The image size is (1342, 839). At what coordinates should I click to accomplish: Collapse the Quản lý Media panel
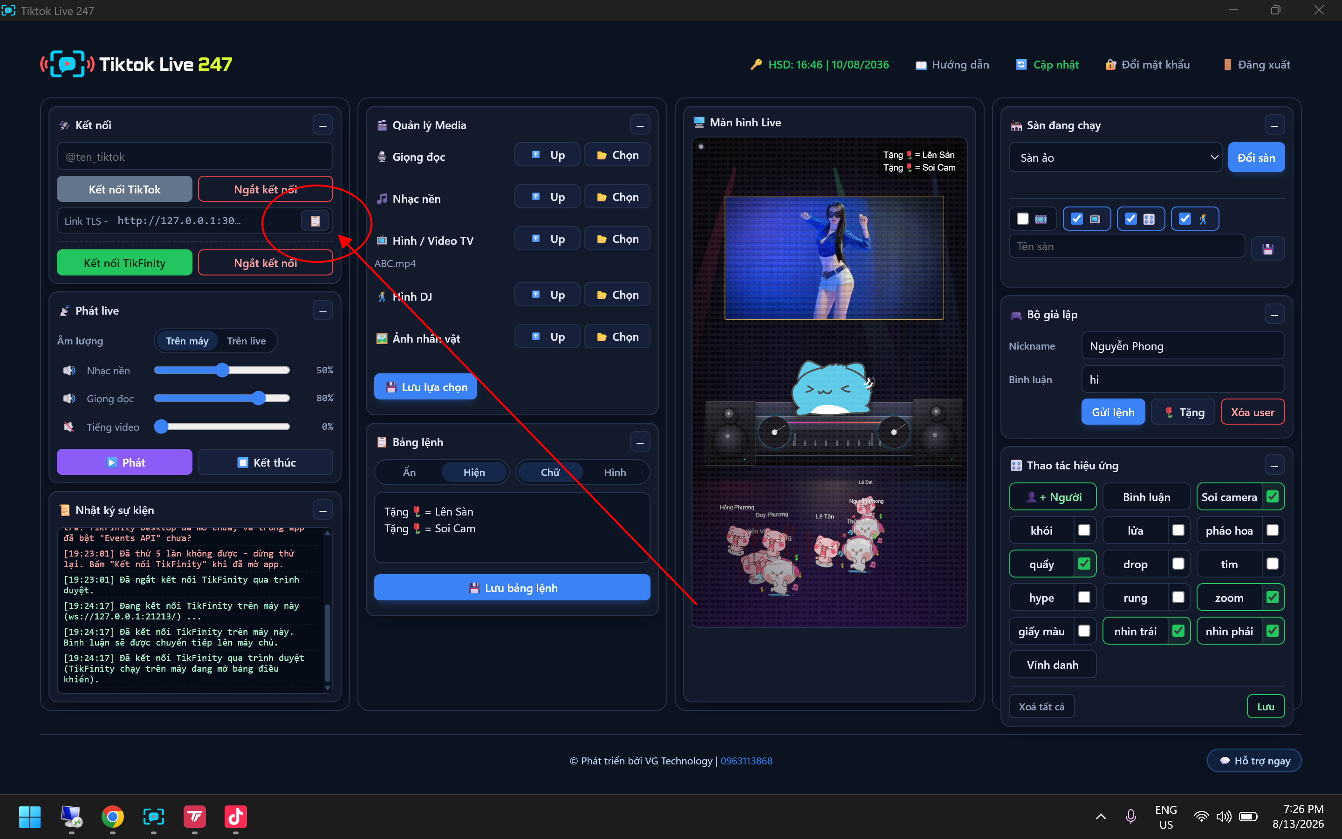pos(640,125)
